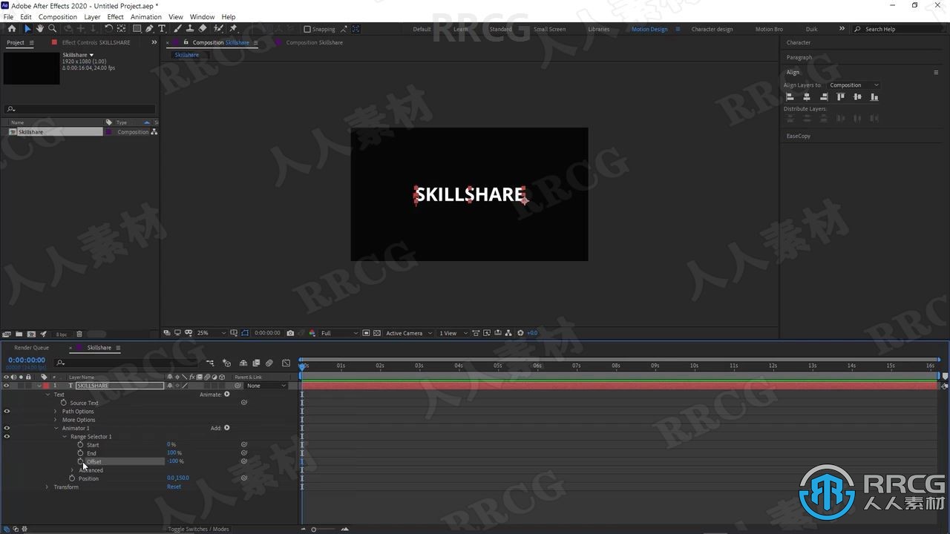950x534 pixels.
Task: Click the Motion Blur enable icon in timeline
Action: pyautogui.click(x=269, y=363)
